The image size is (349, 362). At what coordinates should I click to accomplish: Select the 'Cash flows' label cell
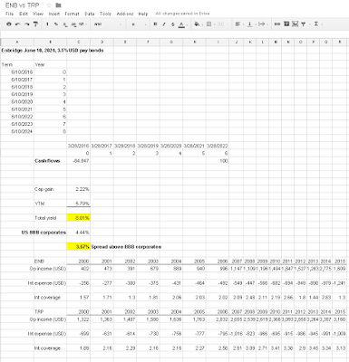50,161
